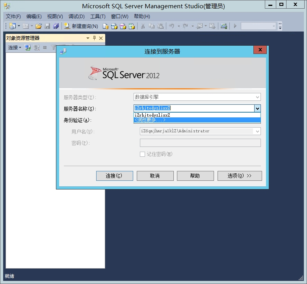Click the 新建查询 toolbar button
This screenshot has width=307, height=284.
81,26
